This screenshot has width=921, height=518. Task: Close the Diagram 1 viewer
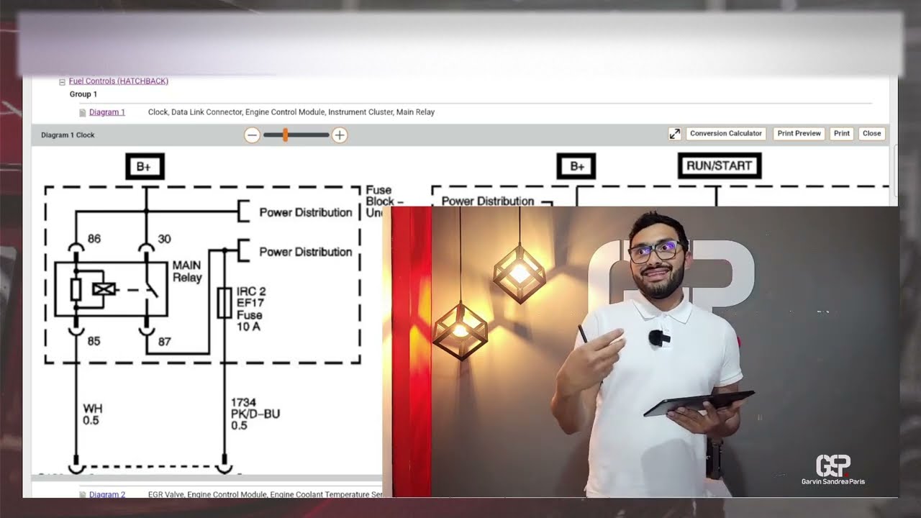(871, 134)
